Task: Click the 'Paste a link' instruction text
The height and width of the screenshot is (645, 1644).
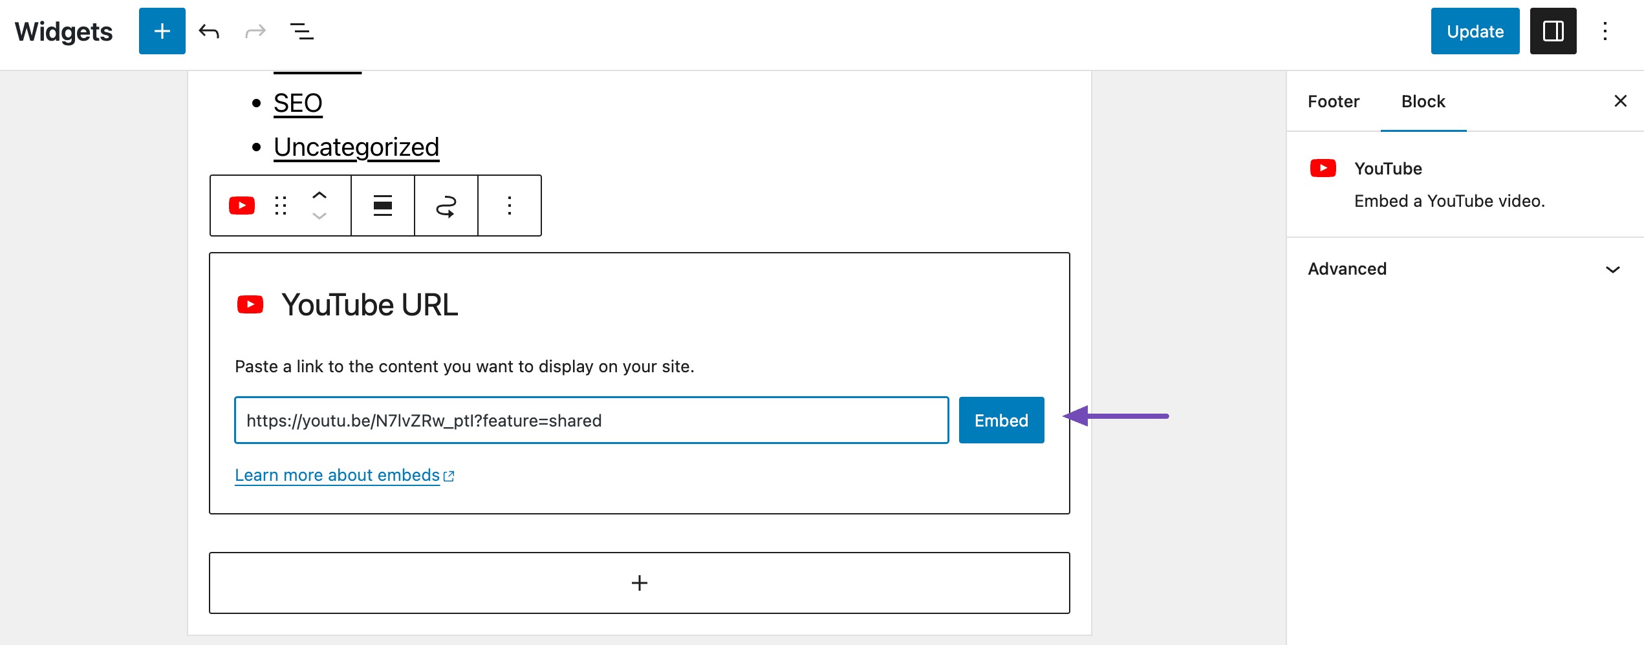Action: [464, 366]
